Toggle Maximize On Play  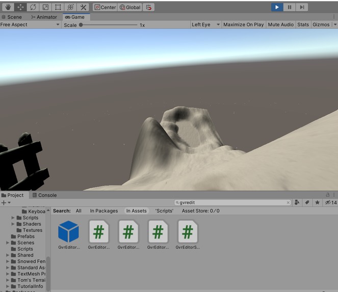coord(244,25)
